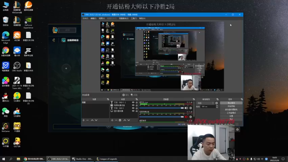Viewport: 288px width, 162px height.
Task: Click the 时长 duration input field
Action: coord(208,107)
